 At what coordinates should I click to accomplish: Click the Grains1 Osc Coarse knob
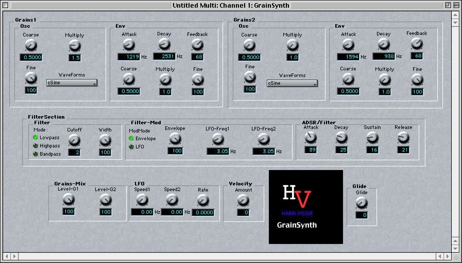30,45
